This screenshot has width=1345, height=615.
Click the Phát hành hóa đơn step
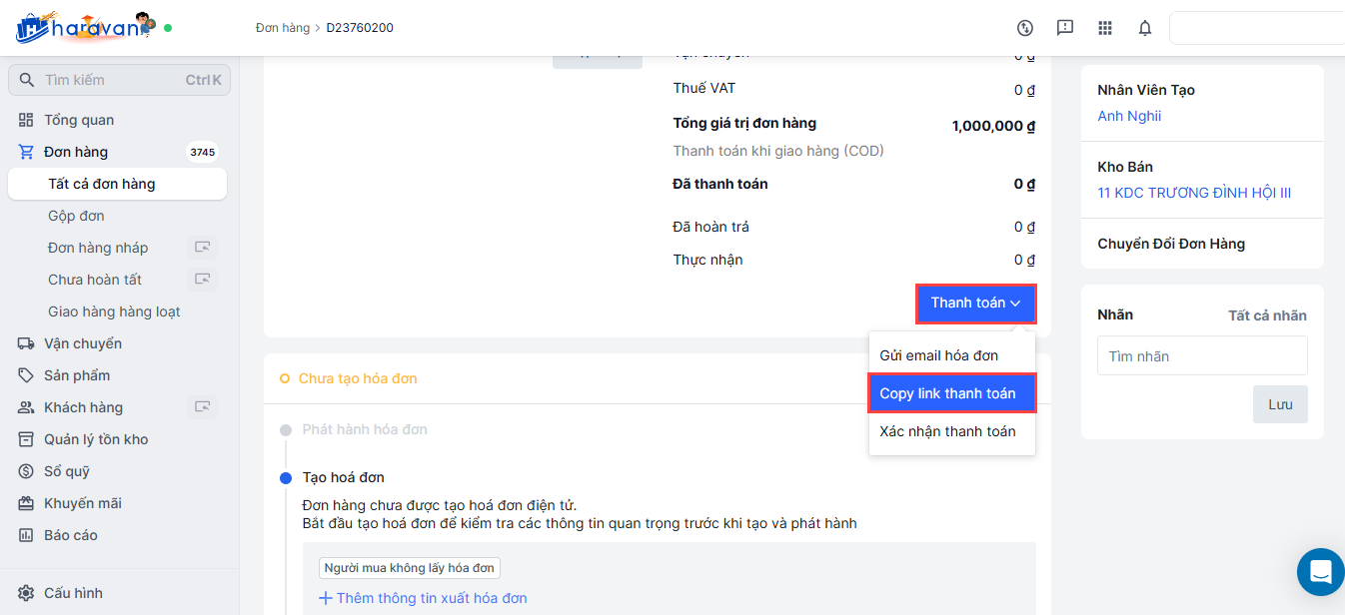(x=365, y=429)
